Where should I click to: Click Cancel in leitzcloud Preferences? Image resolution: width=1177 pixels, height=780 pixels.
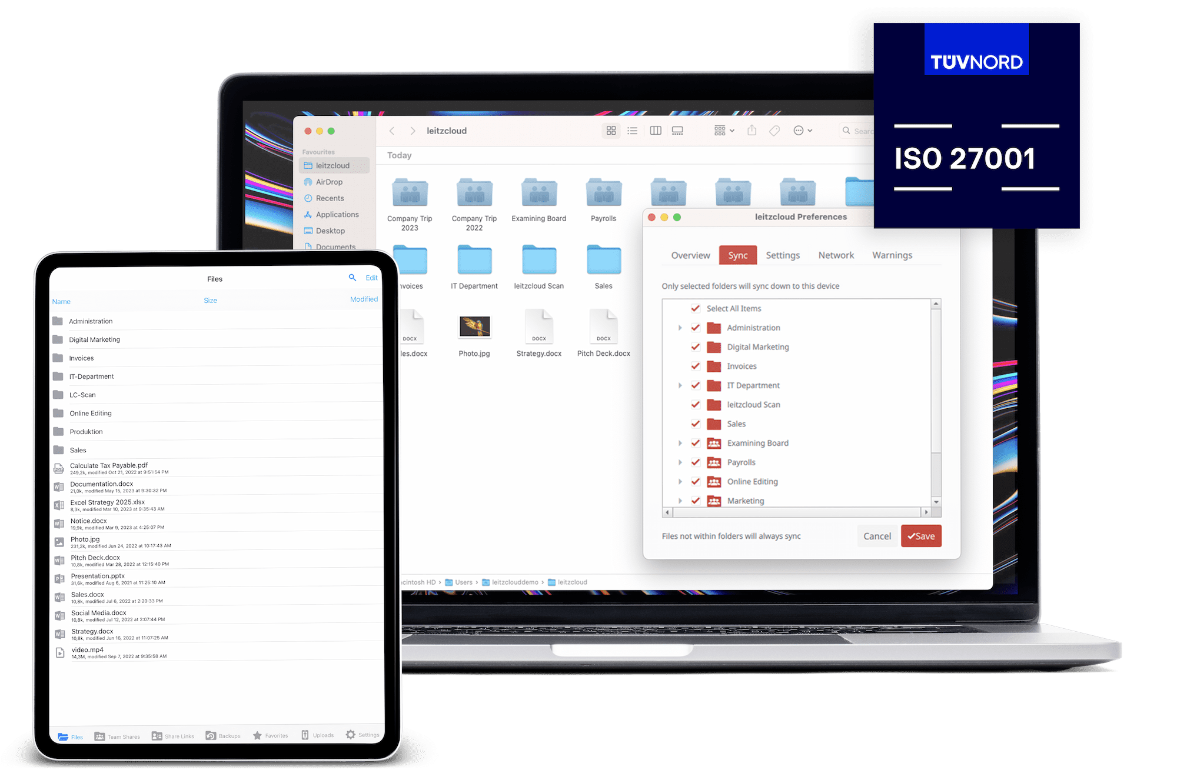coord(877,536)
